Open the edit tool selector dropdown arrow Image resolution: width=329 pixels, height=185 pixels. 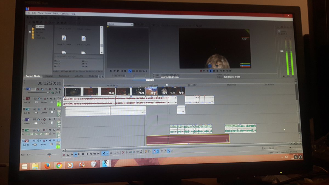(107, 153)
